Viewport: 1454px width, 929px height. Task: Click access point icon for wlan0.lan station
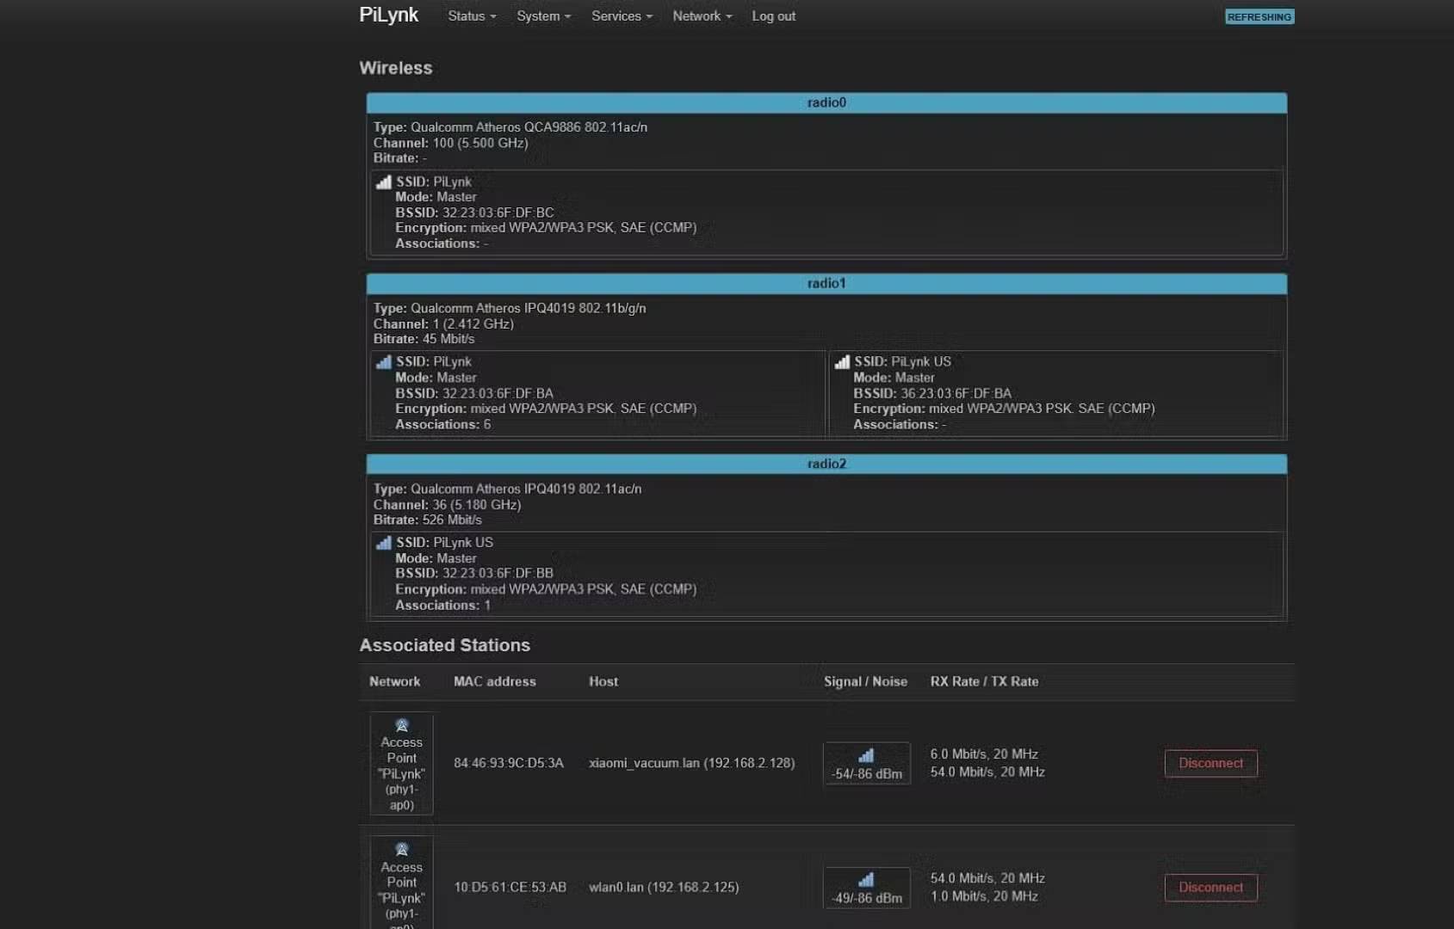coord(401,850)
